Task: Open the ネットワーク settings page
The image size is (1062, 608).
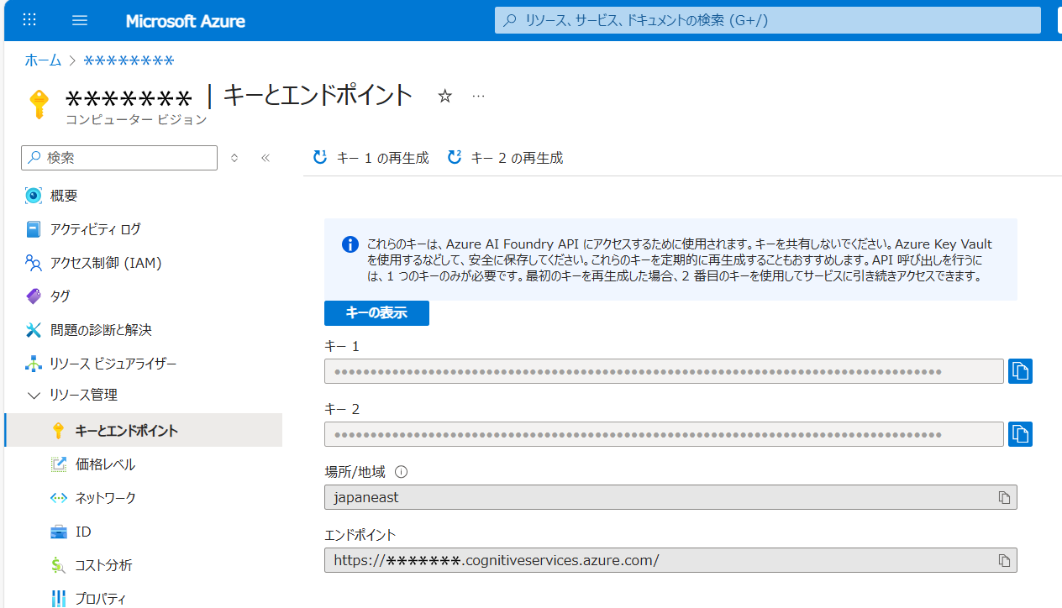Action: click(105, 498)
